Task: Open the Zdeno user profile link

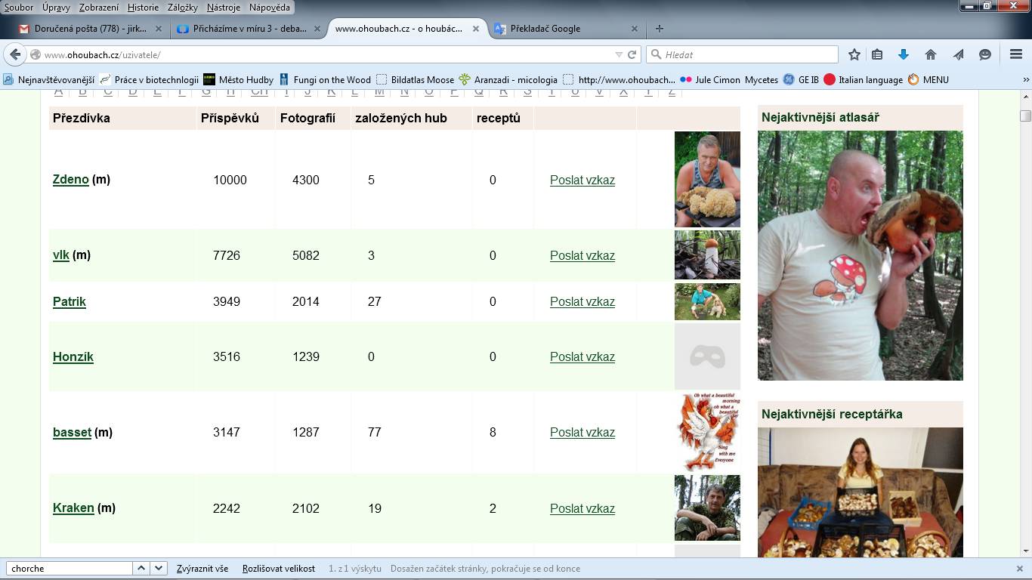Action: click(x=70, y=180)
